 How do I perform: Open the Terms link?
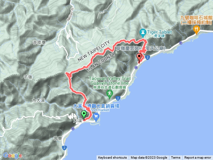pyautogui.click(x=176, y=158)
